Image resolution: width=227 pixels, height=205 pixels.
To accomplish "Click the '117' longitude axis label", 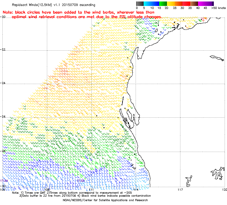I will pos(180,190).
